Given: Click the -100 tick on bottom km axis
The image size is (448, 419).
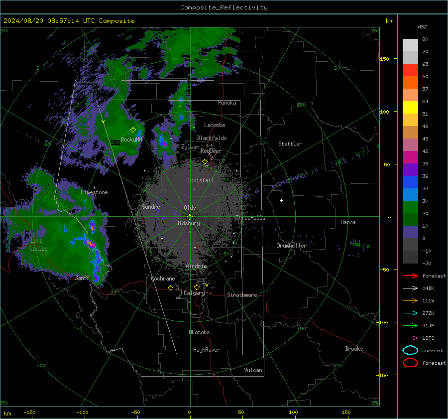Looking at the screenshot, I should [82, 413].
